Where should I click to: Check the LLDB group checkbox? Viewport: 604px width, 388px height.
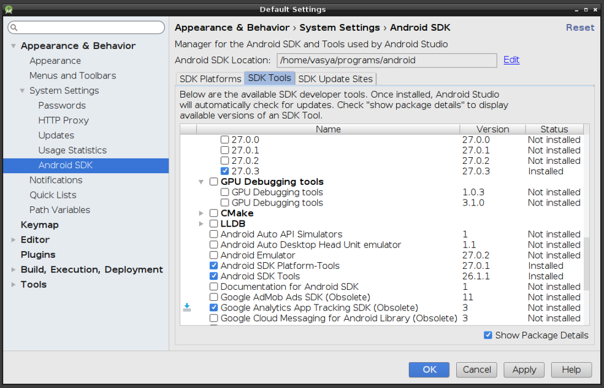click(x=214, y=223)
